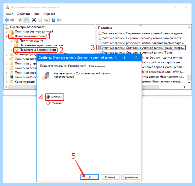The image size is (195, 186).
Task: Click policy list scroll right arrow
Action: tap(185, 87)
